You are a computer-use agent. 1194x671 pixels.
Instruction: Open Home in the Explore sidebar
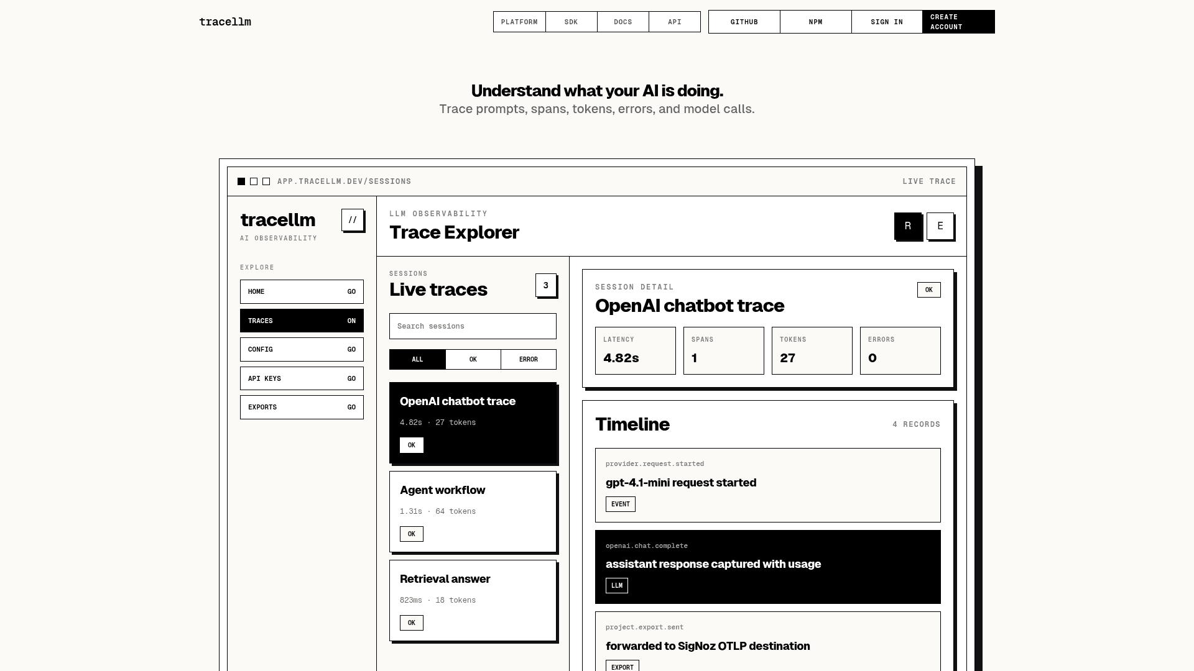tap(302, 291)
